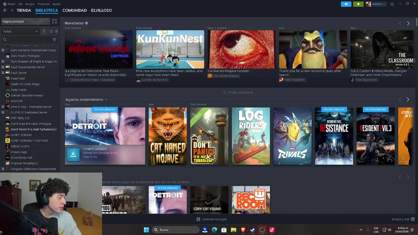
Task: Open Rec Room game cover
Action: (x=251, y=200)
